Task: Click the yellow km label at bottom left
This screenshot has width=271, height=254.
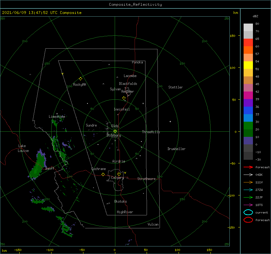Action: [x=4, y=251]
